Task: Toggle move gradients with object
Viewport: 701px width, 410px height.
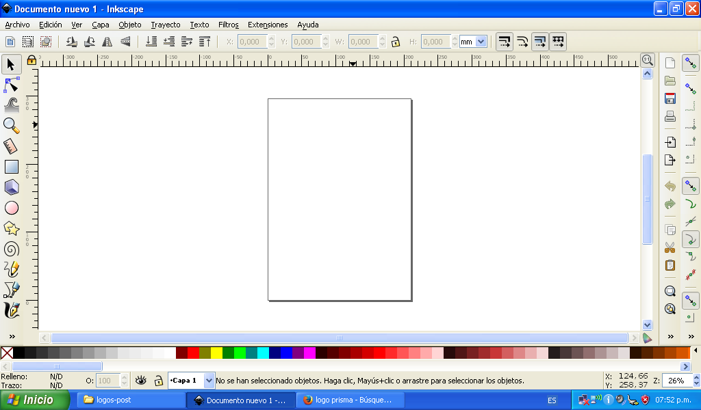Action: coord(540,42)
